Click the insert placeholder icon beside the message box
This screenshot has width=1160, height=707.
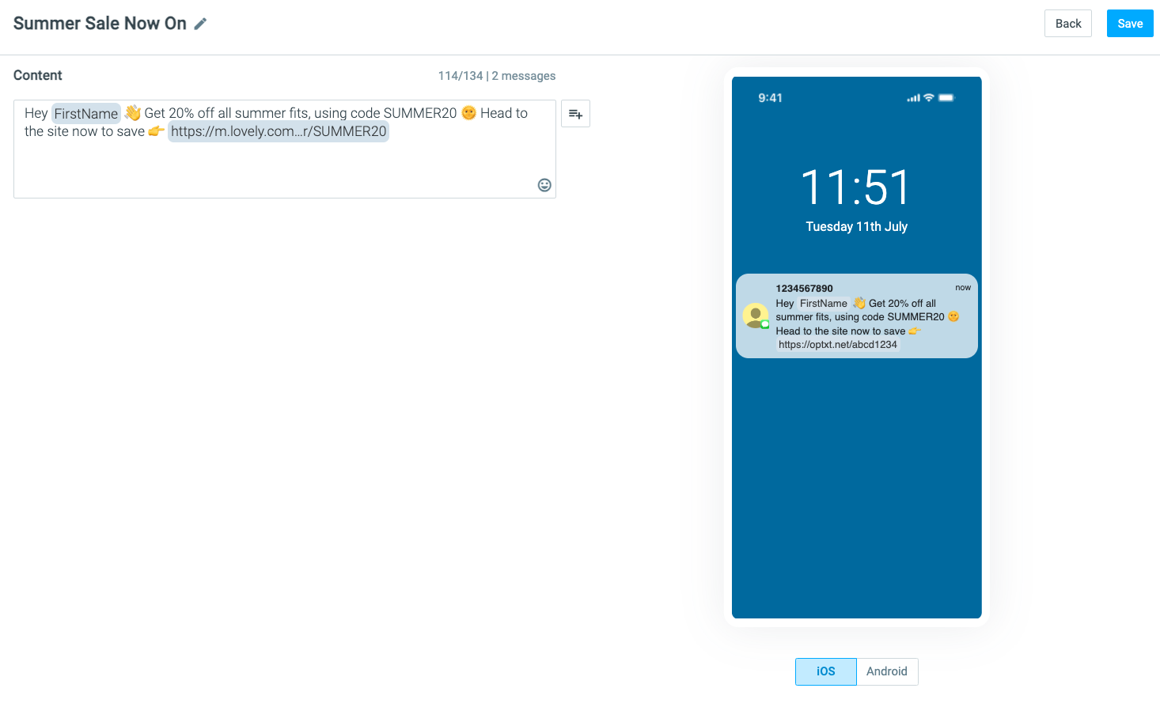pos(575,114)
